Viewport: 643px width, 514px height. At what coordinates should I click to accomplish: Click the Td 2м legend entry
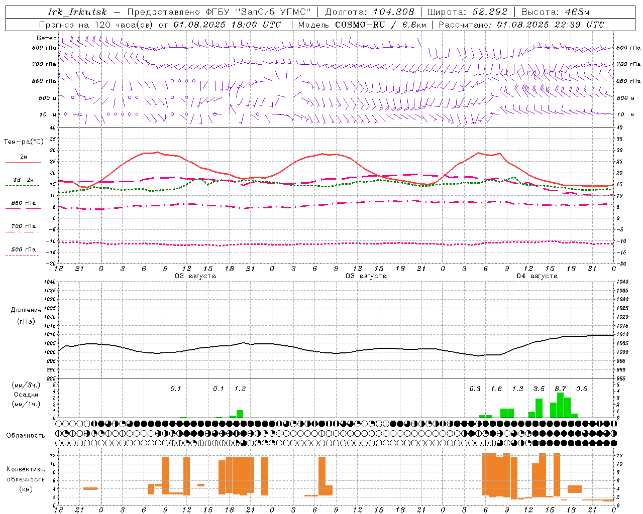coord(24,180)
